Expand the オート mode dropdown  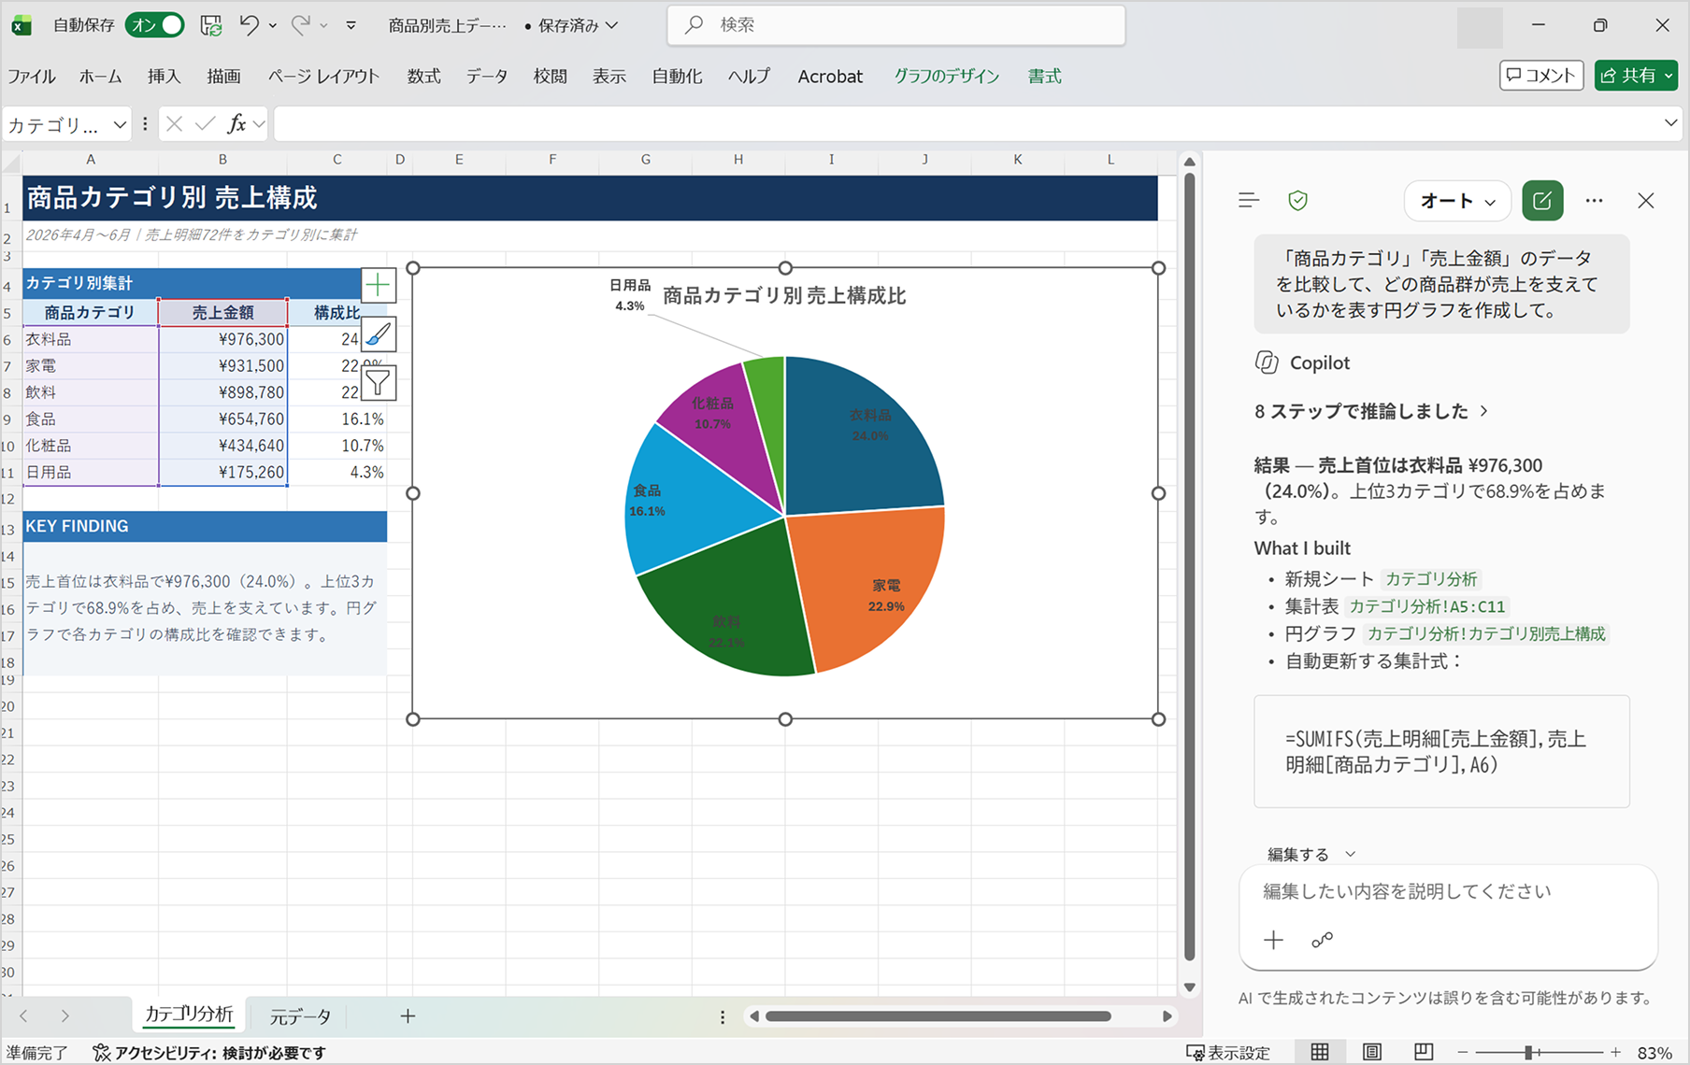1457,201
